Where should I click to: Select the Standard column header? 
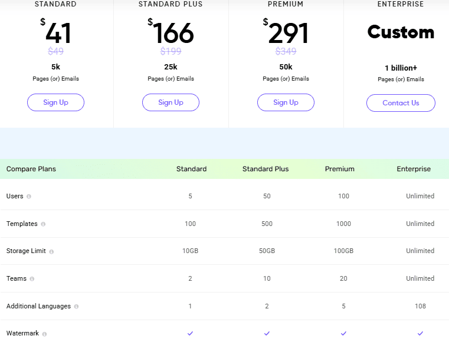[x=191, y=169]
